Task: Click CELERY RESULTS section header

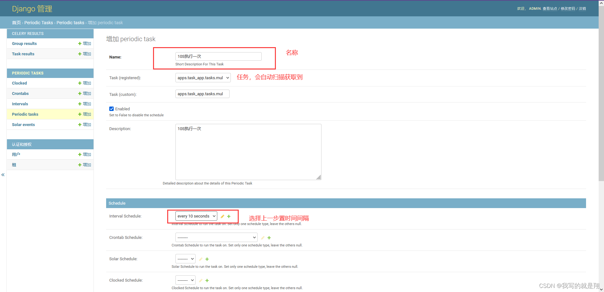Action: [x=28, y=34]
